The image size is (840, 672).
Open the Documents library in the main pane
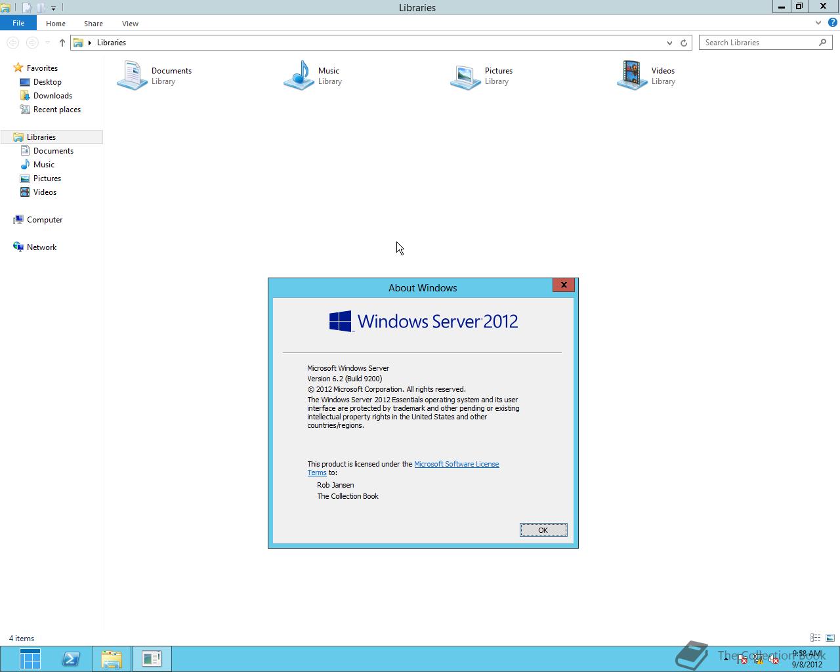[x=155, y=75]
